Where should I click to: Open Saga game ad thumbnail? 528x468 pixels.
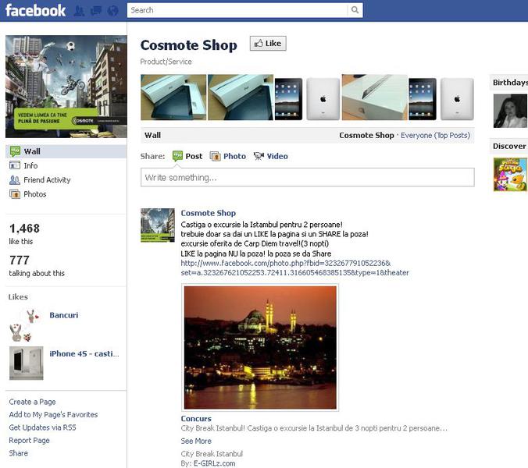click(511, 175)
